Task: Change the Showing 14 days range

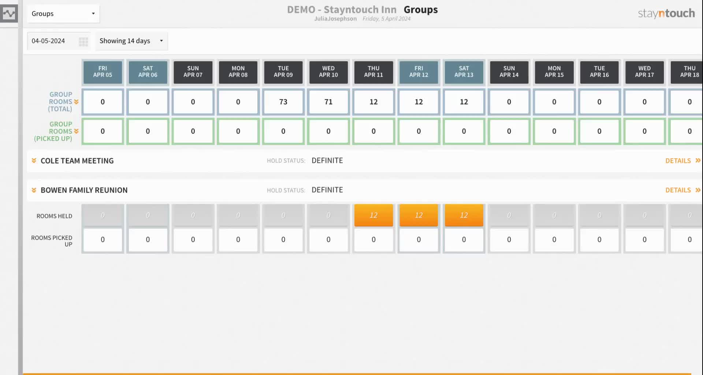Action: [x=131, y=41]
